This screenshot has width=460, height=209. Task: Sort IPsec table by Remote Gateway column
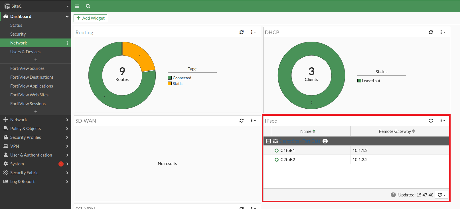(x=400, y=131)
